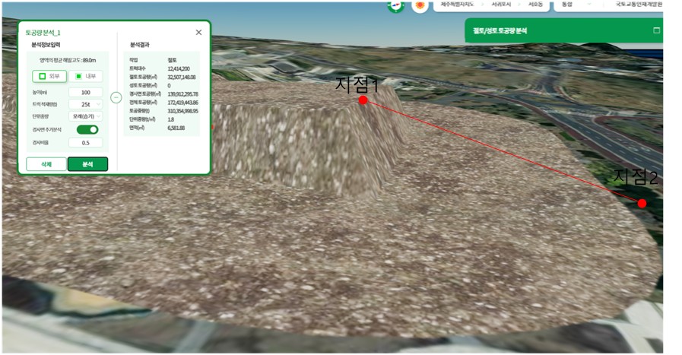The height and width of the screenshot is (355, 682).
Task: Click the sun weather icon
Action: click(420, 5)
